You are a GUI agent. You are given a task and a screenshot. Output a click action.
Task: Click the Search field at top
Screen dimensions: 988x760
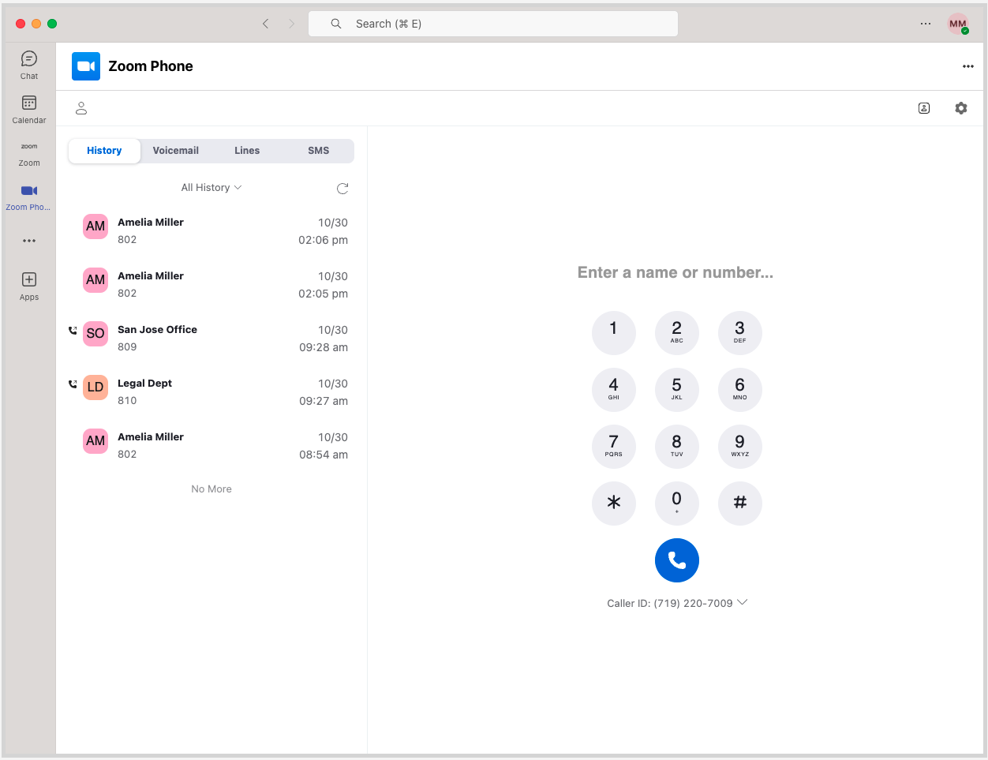coord(493,24)
